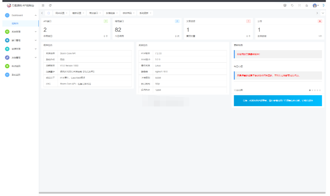Screen dimensions: 330x196
Task: Click the green 系统管理 sidebar icon
Action: coord(7,32)
